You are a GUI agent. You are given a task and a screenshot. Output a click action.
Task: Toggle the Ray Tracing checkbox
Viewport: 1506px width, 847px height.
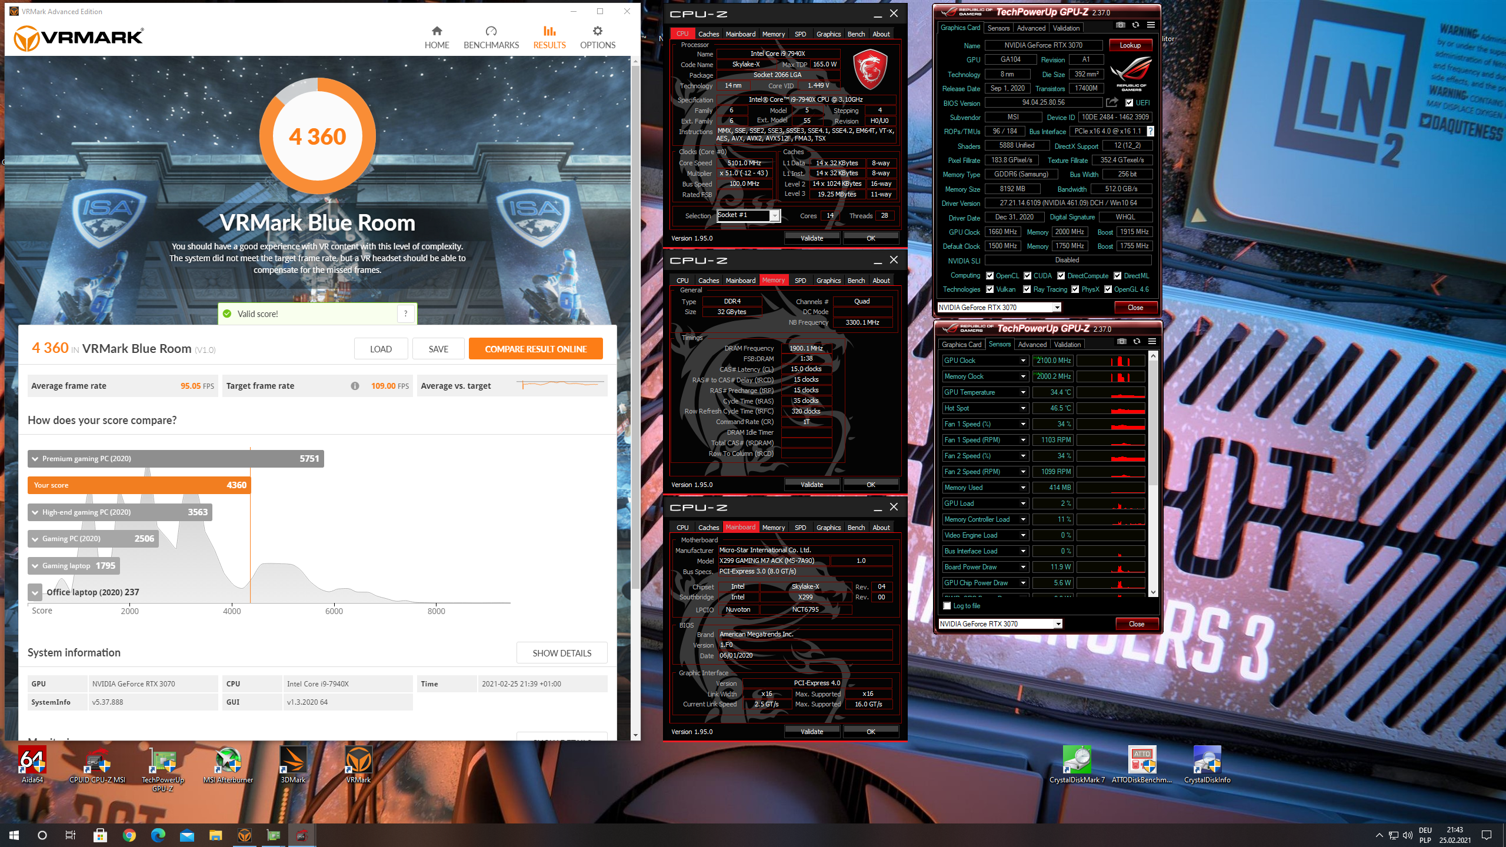click(1027, 289)
